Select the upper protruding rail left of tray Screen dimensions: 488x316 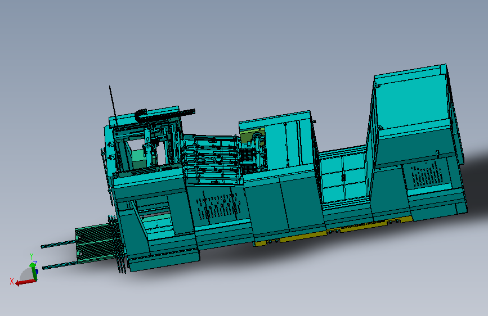tap(58, 245)
